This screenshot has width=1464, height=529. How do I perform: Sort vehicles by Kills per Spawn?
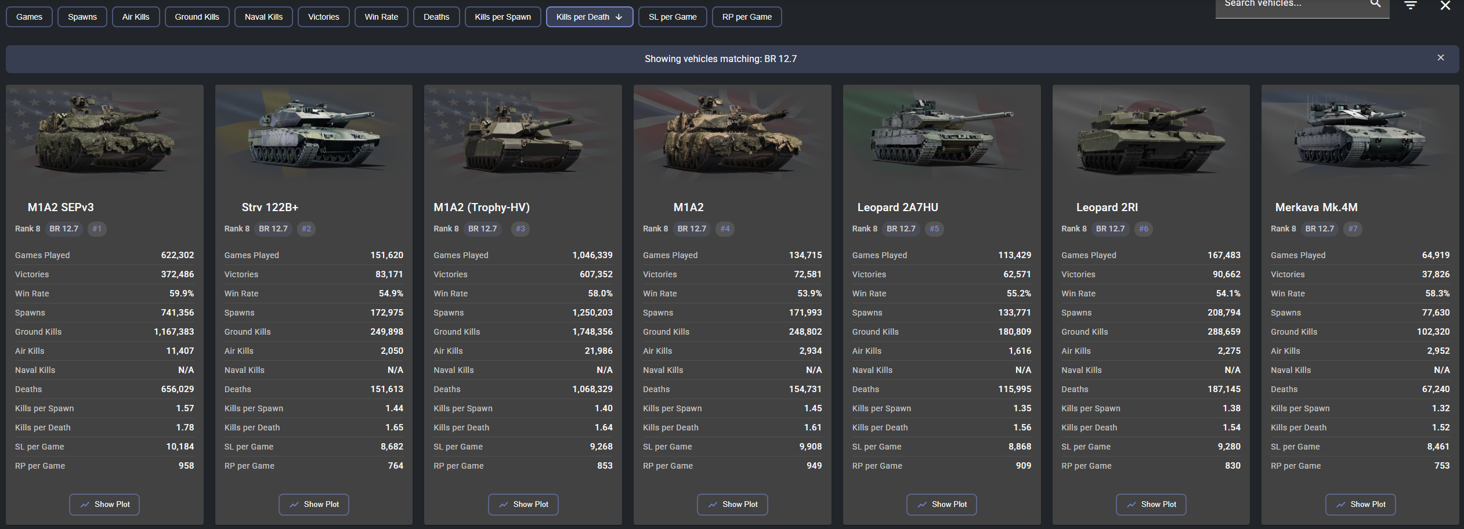[503, 17]
